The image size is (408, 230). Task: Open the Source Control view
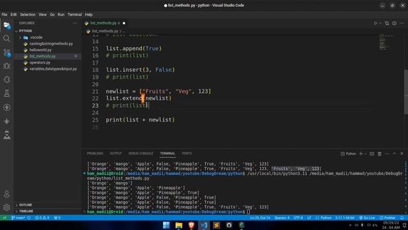pyautogui.click(x=7, y=52)
